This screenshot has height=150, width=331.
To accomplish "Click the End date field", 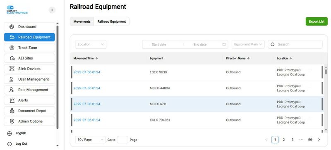I will 200,45.
